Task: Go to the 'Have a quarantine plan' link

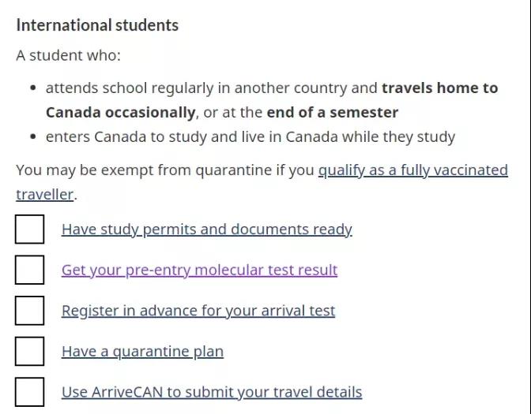Action: coord(142,352)
